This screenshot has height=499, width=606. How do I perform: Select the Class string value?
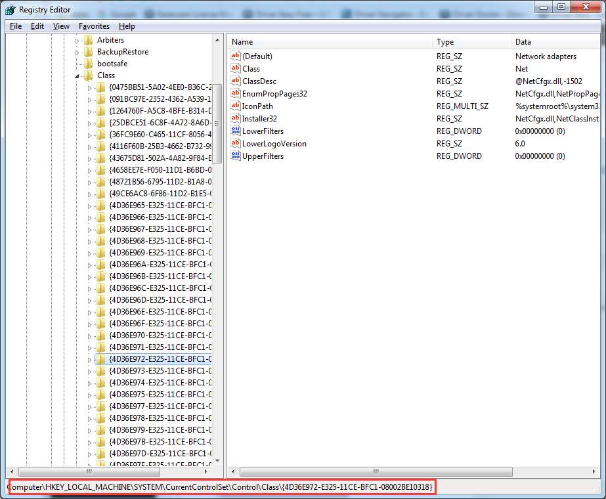(x=250, y=68)
